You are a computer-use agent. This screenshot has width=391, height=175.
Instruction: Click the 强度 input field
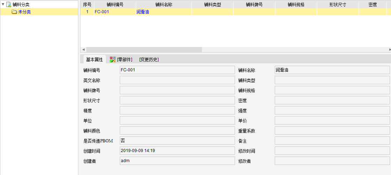pyautogui.click(x=332, y=110)
